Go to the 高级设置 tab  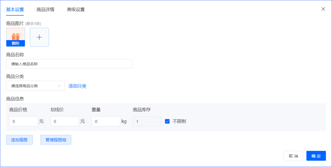pyautogui.click(x=76, y=10)
